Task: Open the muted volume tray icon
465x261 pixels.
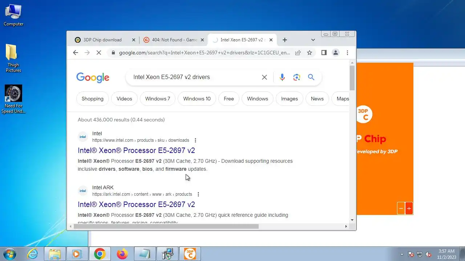Action: [428, 254]
